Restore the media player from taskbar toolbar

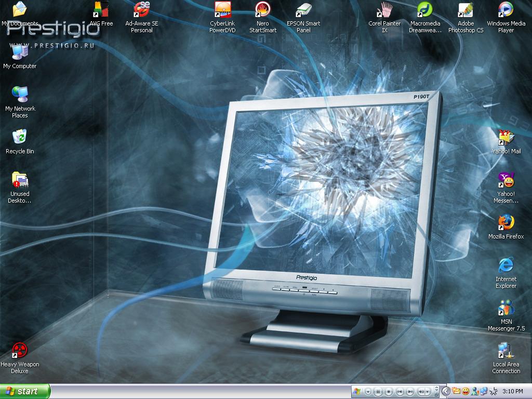click(x=436, y=395)
